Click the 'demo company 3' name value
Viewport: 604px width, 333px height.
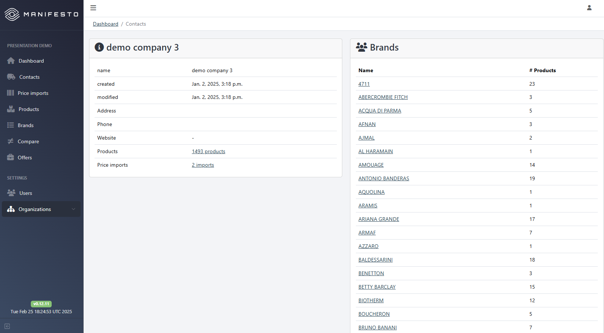click(212, 70)
